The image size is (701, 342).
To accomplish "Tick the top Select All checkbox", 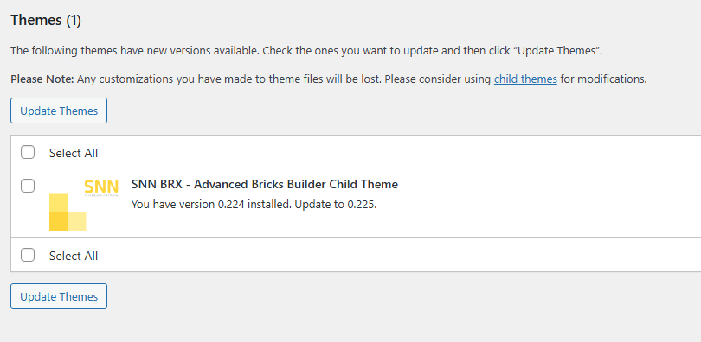I will (28, 153).
